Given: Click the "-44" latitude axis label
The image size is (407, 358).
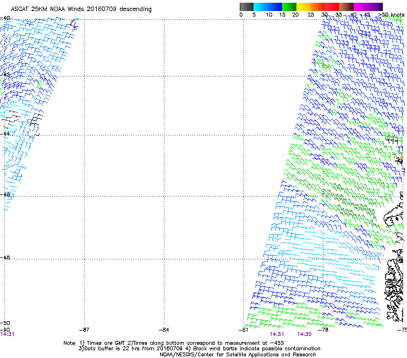Looking at the screenshot, I should point(4,134).
